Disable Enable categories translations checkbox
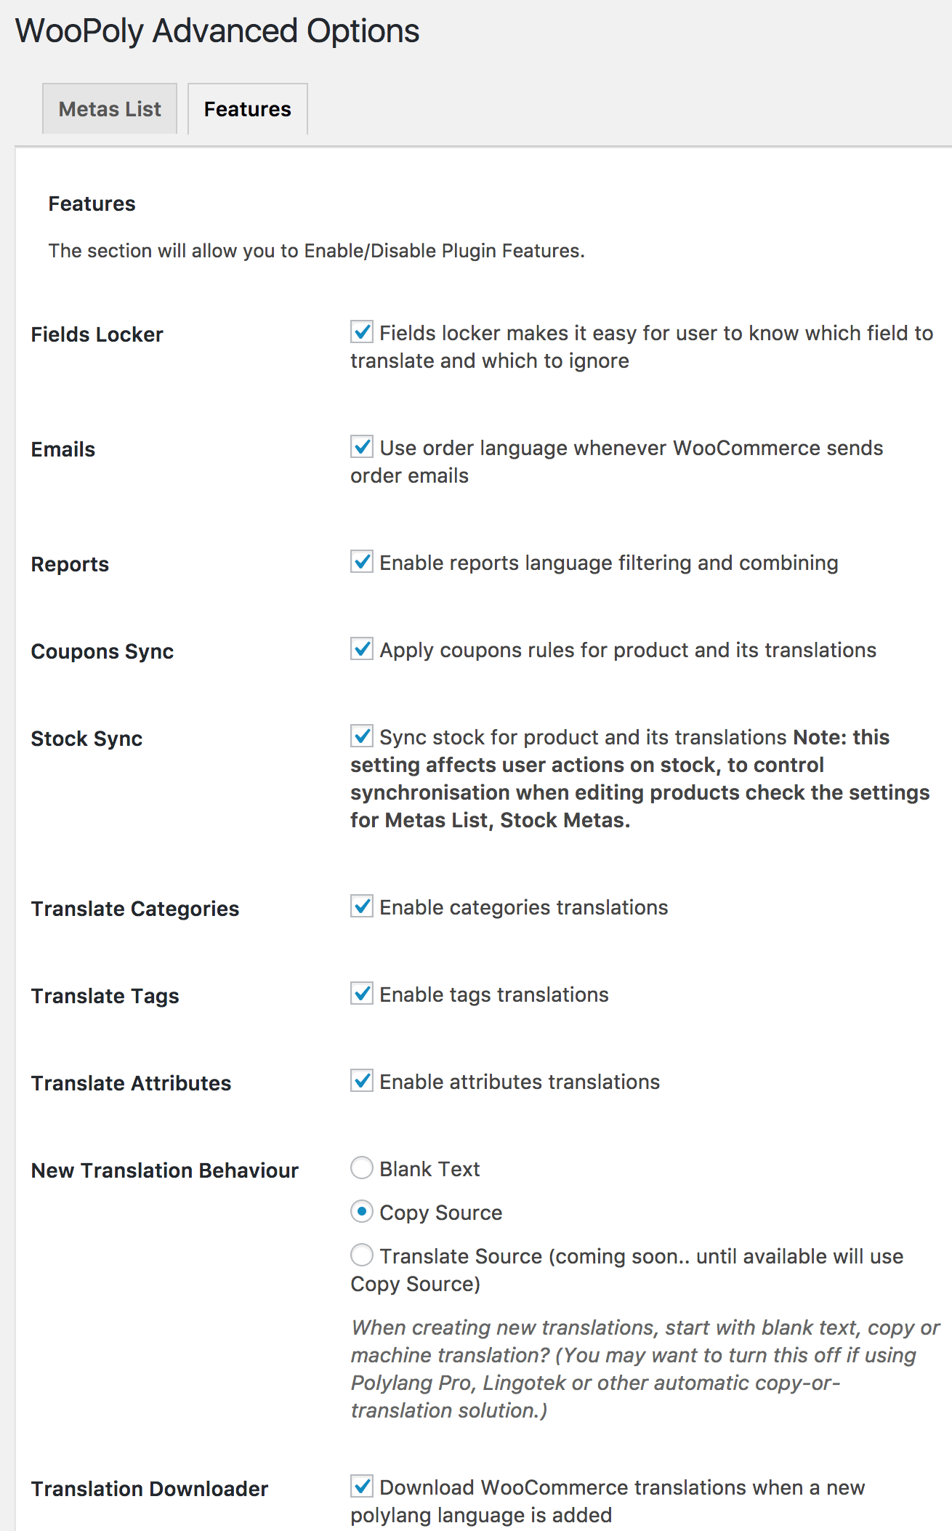The width and height of the screenshot is (952, 1531). coord(362,906)
